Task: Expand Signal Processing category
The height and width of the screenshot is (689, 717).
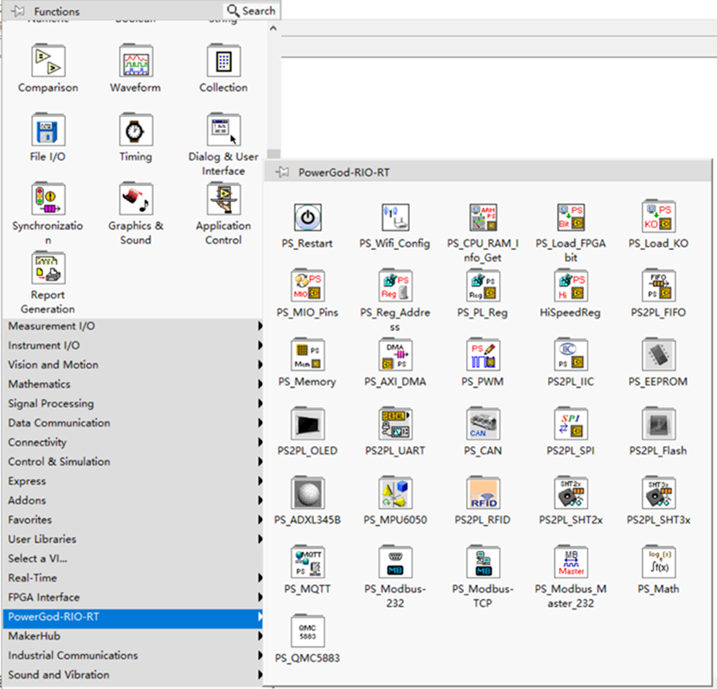Action: [x=133, y=404]
